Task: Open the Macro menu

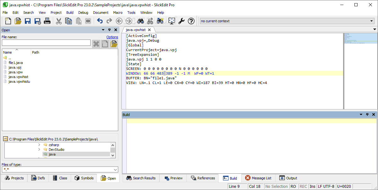Action: click(118, 13)
